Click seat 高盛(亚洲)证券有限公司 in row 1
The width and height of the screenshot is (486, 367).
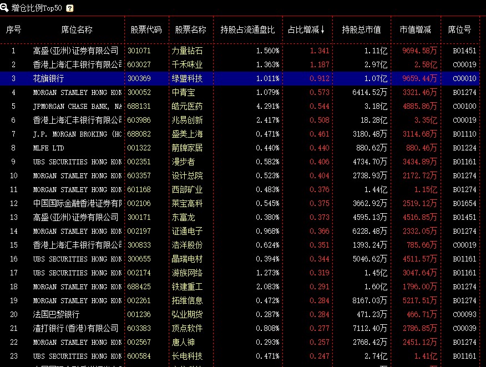pos(76,51)
